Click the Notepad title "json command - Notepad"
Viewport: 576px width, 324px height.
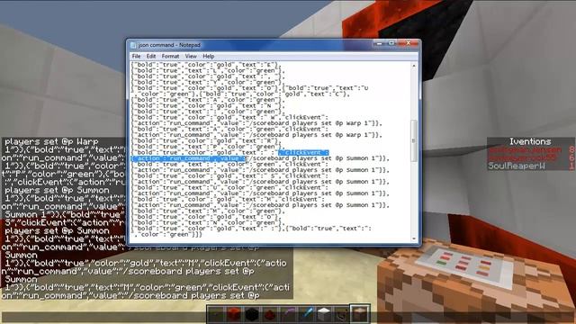point(169,45)
